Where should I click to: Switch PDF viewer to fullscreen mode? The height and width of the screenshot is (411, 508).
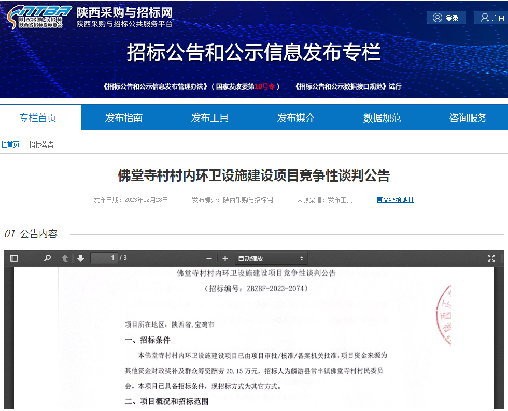[x=491, y=258]
